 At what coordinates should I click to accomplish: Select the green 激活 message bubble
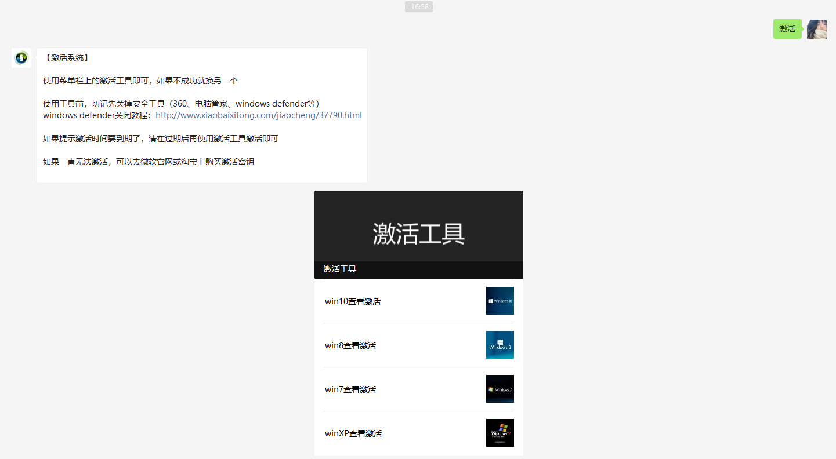click(x=787, y=28)
